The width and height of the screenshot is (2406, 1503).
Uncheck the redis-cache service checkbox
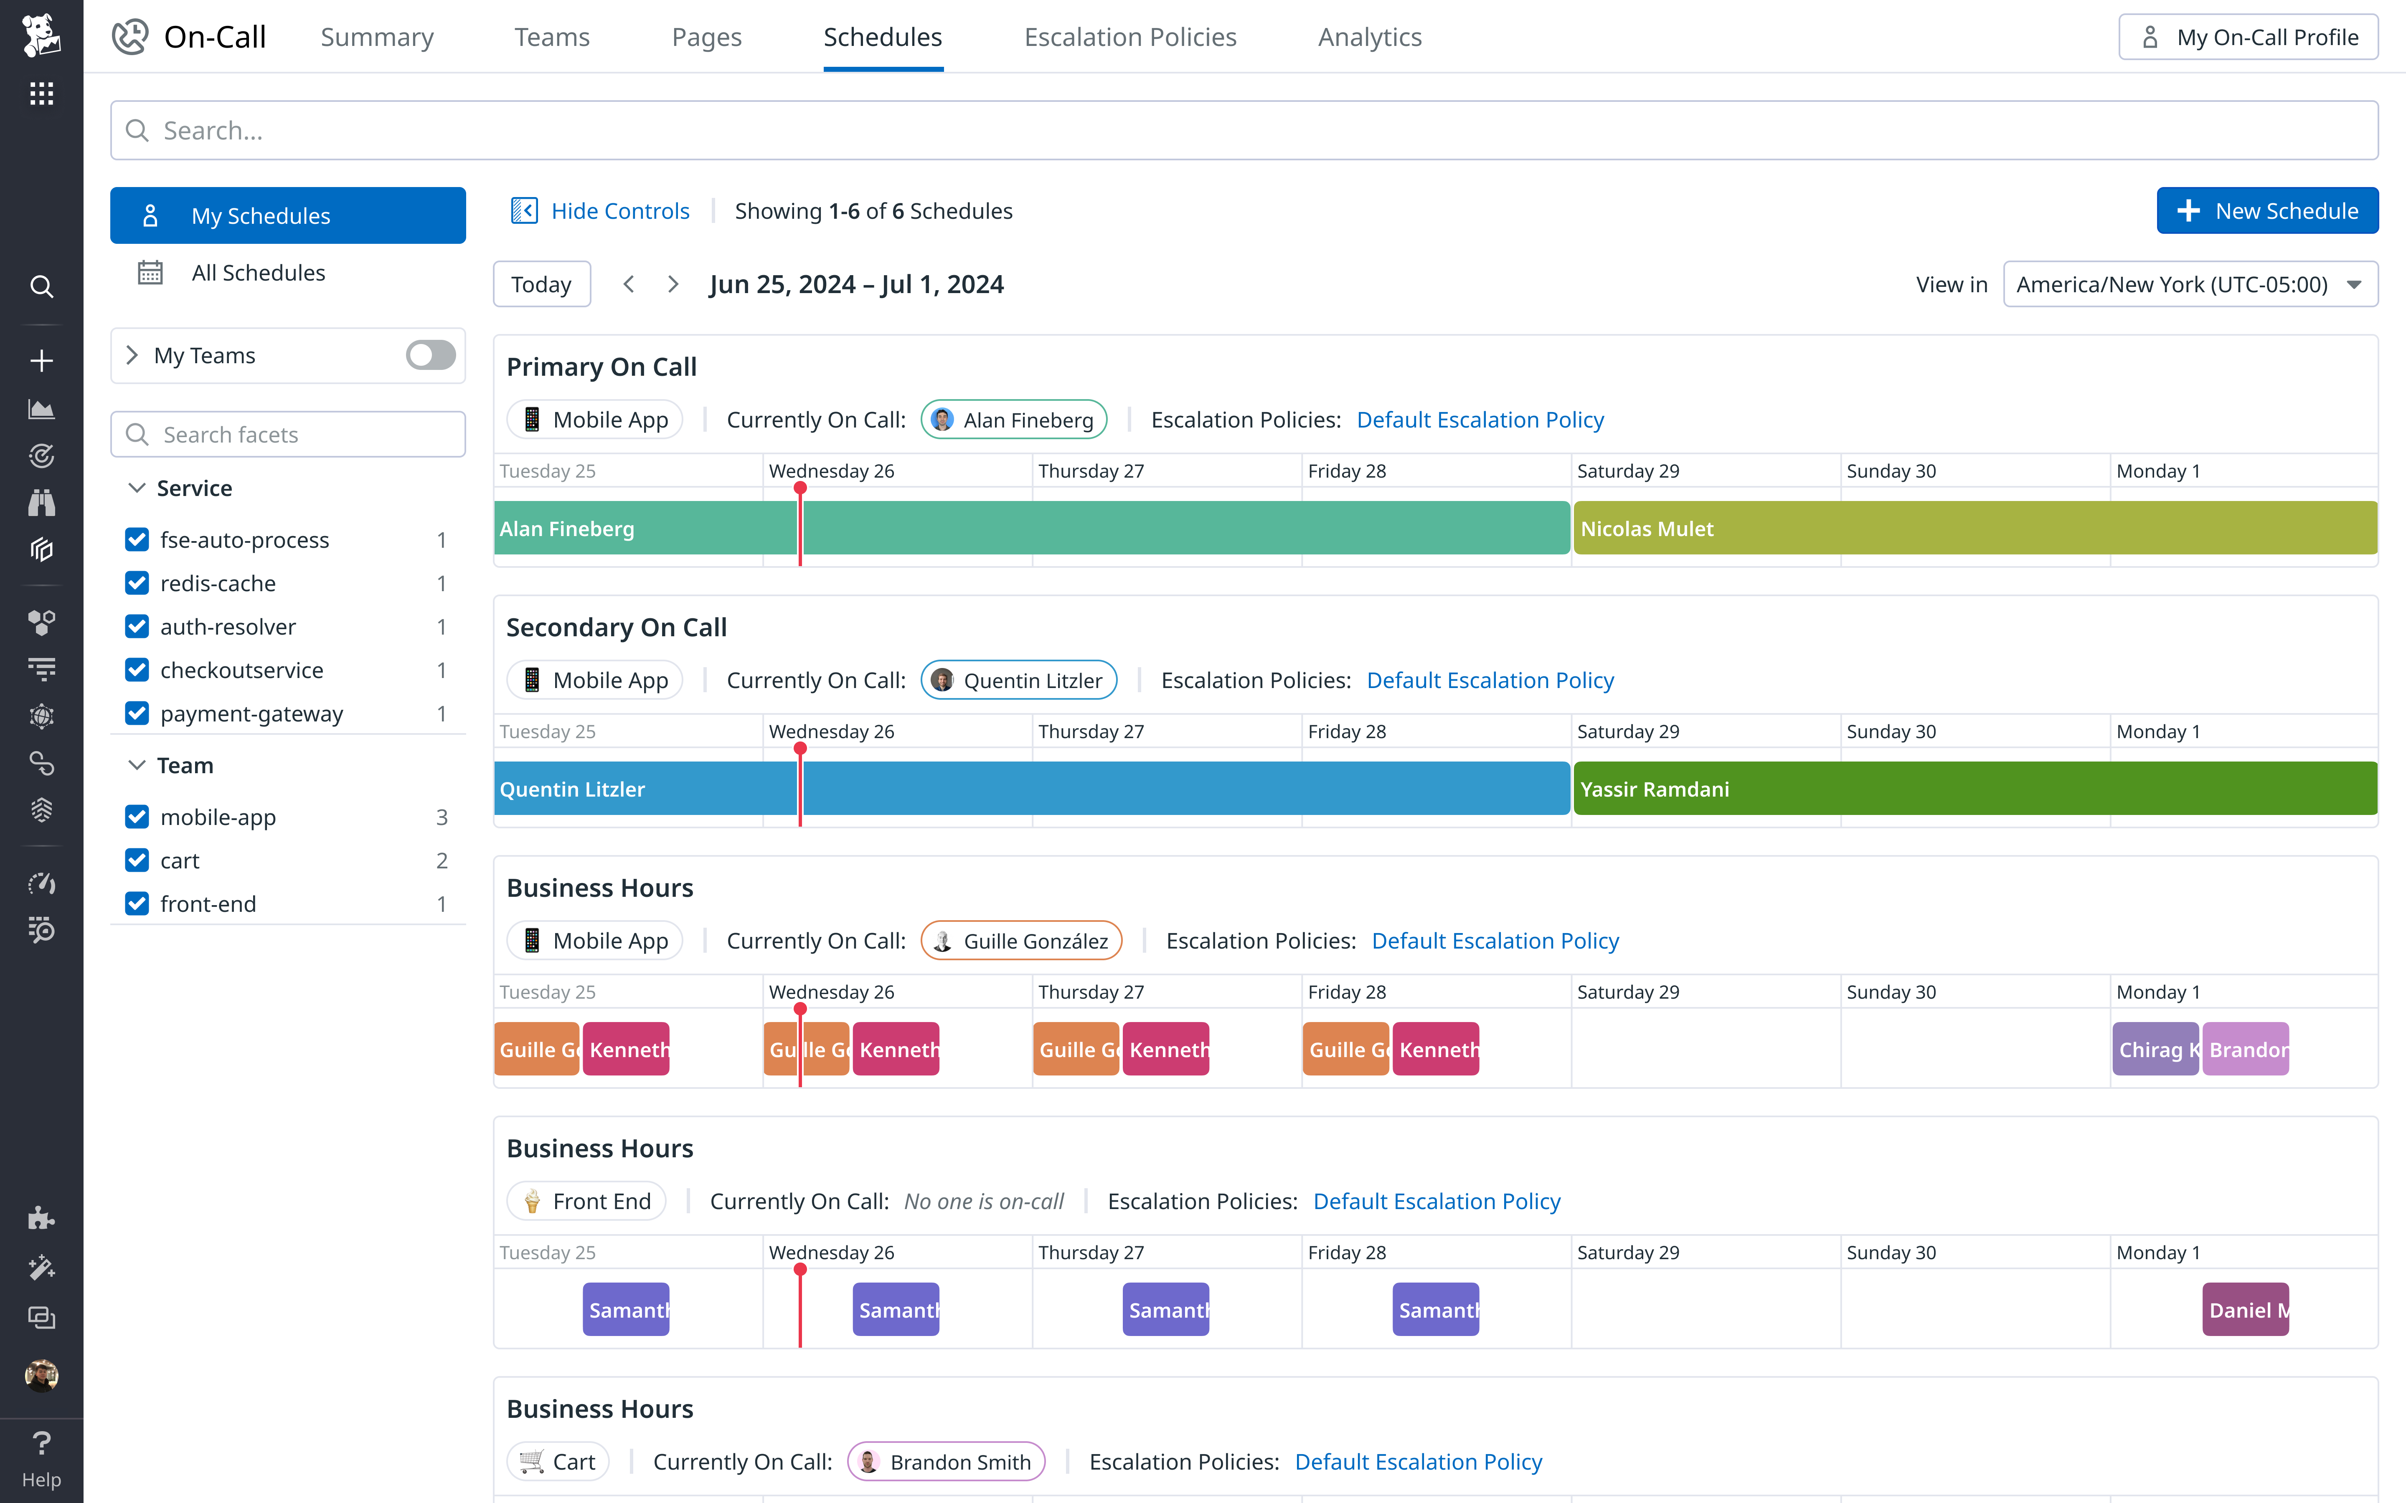click(137, 584)
